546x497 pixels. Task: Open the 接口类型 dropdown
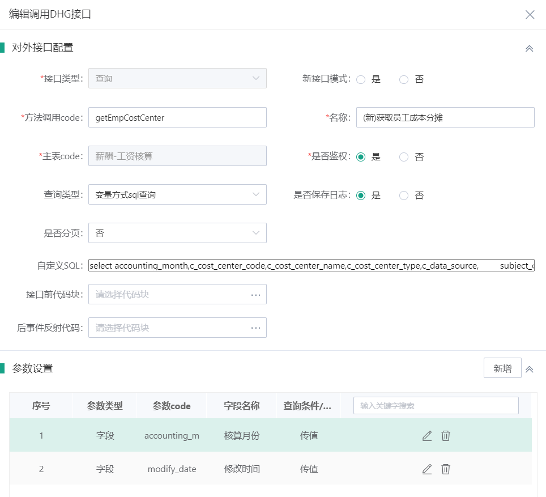coord(177,78)
